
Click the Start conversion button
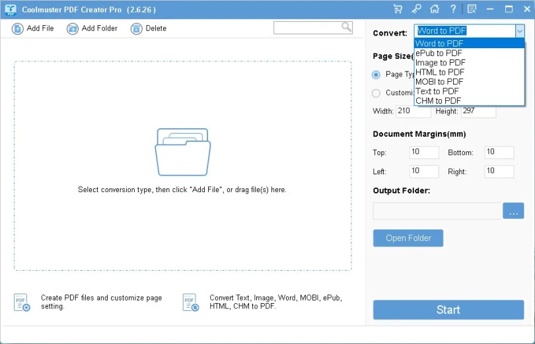click(x=448, y=310)
